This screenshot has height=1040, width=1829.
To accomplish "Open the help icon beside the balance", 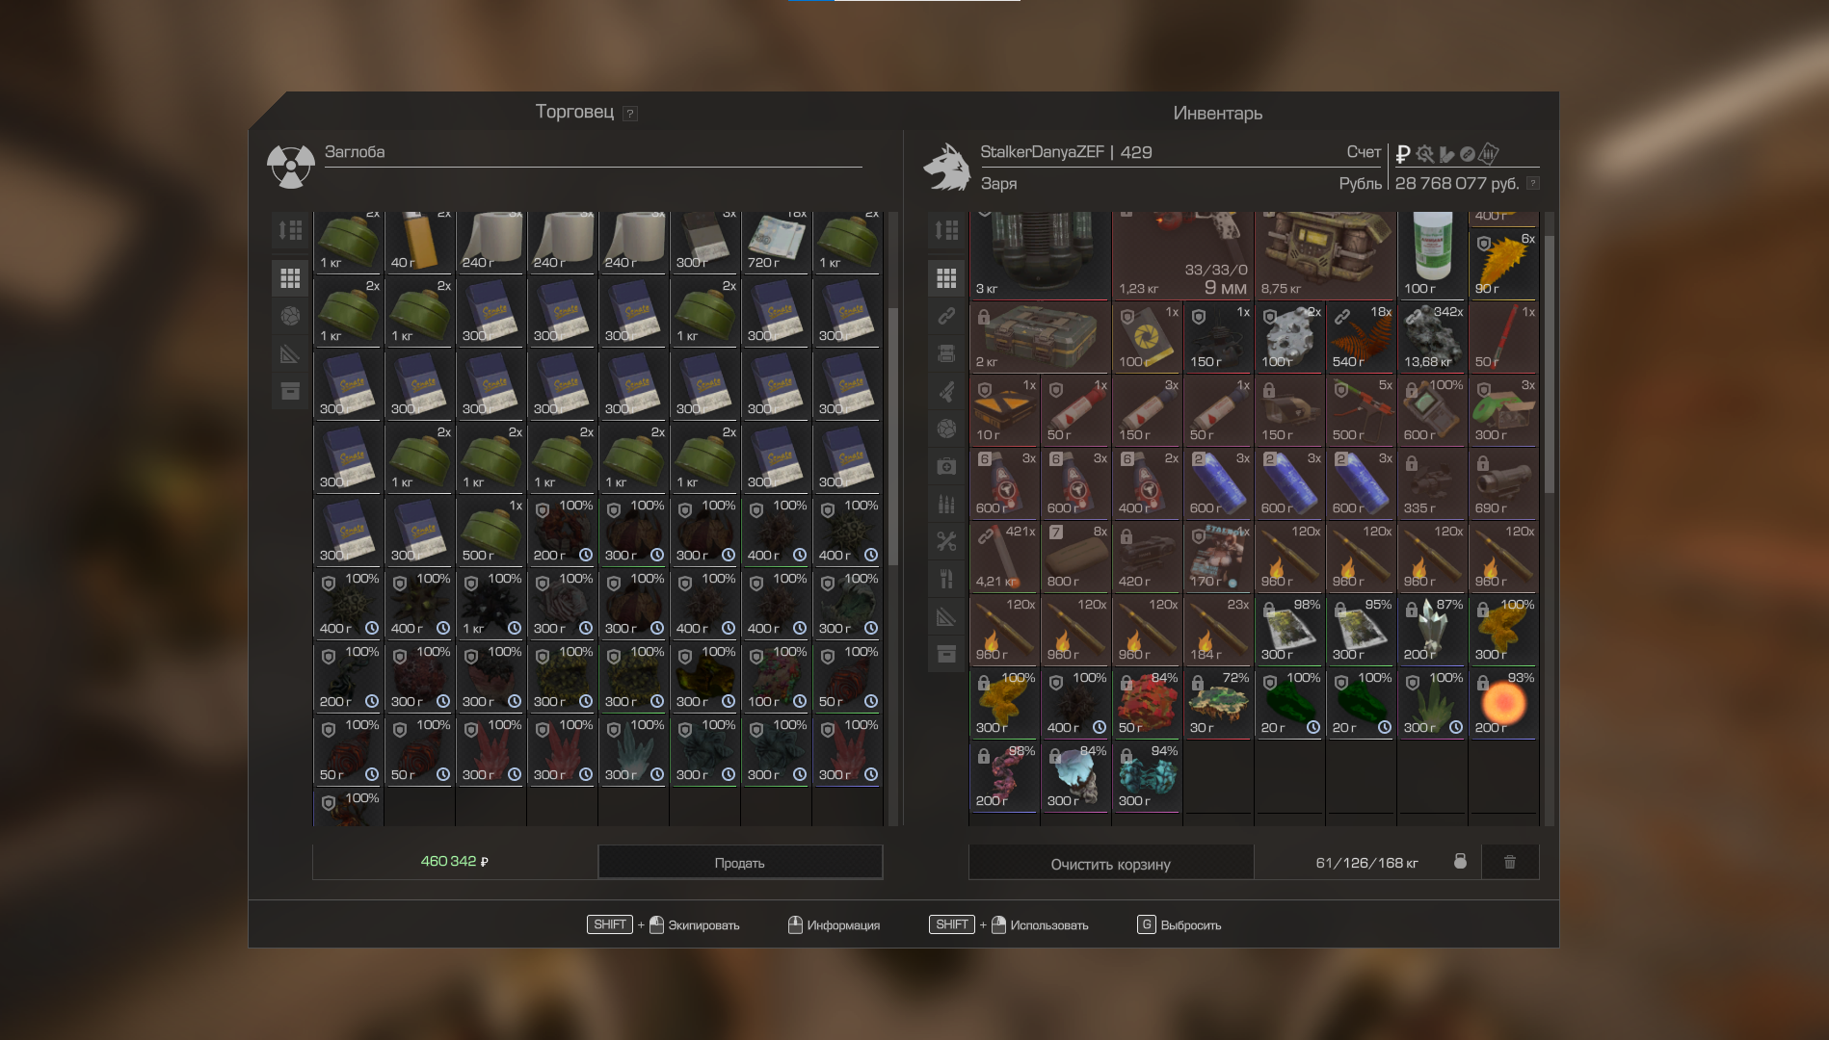I will [x=1532, y=183].
